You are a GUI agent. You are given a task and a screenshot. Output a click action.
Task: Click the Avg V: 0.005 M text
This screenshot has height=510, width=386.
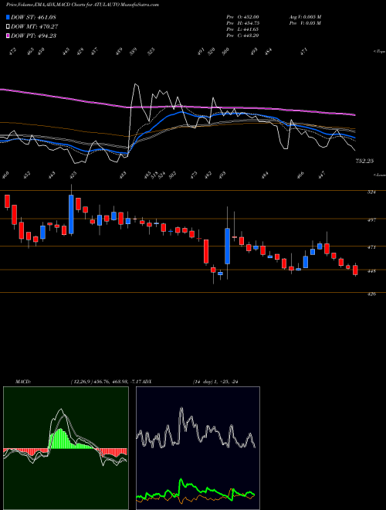click(306, 17)
